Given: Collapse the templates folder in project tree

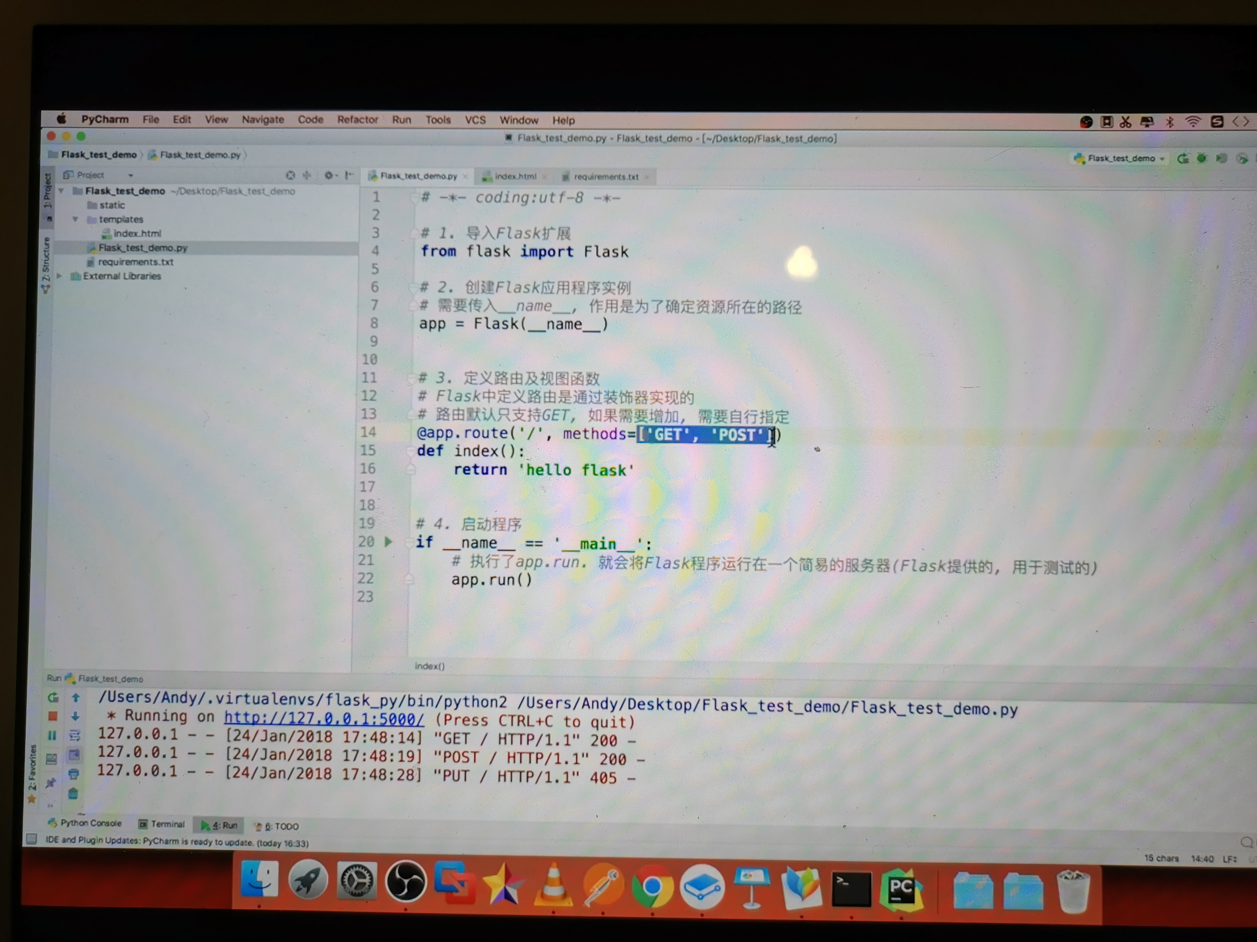Looking at the screenshot, I should [x=75, y=219].
